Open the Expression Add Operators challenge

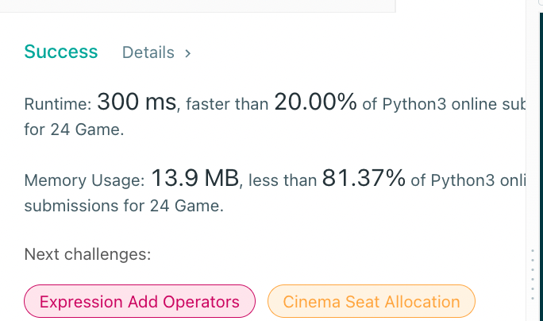pos(140,302)
